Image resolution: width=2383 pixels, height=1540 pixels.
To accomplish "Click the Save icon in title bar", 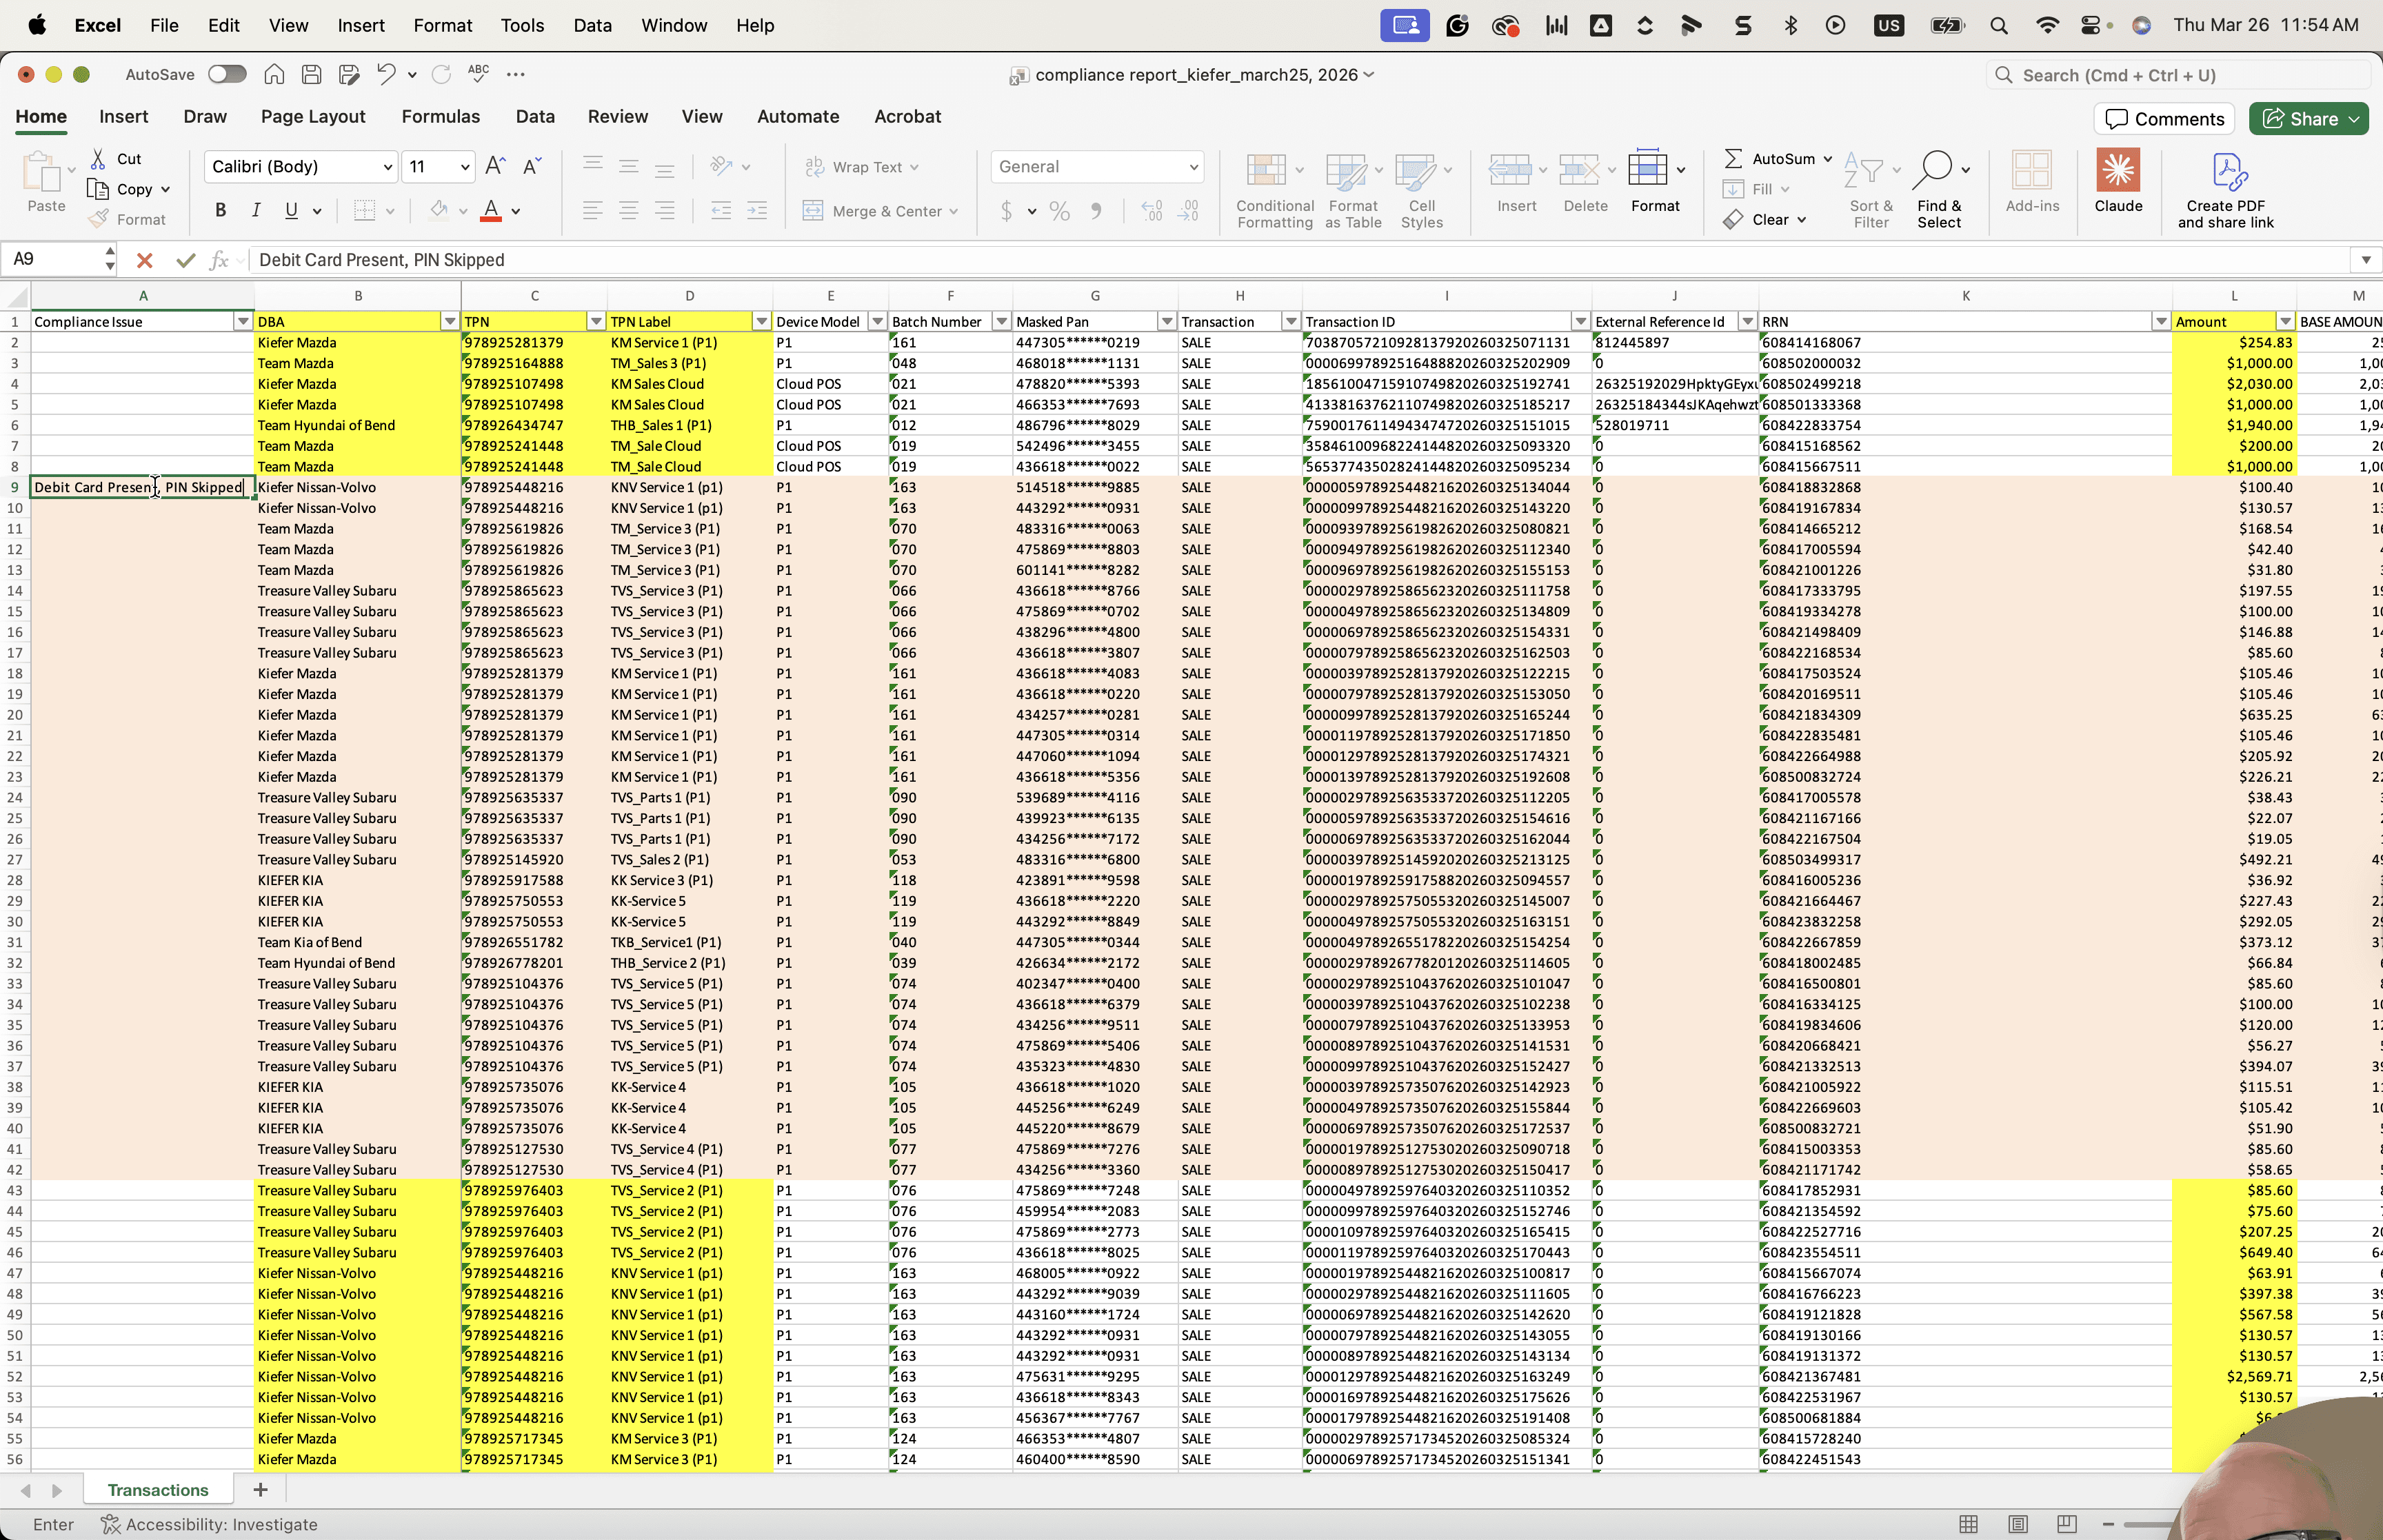I will click(x=311, y=74).
